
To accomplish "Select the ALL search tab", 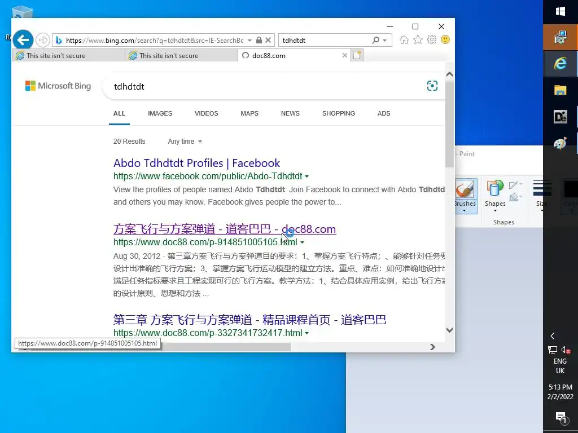I will [x=119, y=113].
